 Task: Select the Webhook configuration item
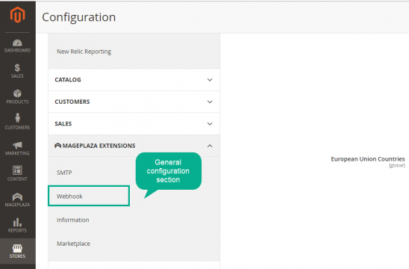click(x=89, y=196)
